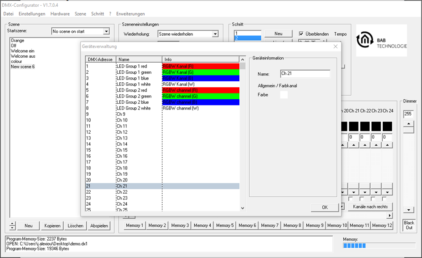This screenshot has height=258, width=422.
Task: Open the Einstellungen menu
Action: [32, 14]
